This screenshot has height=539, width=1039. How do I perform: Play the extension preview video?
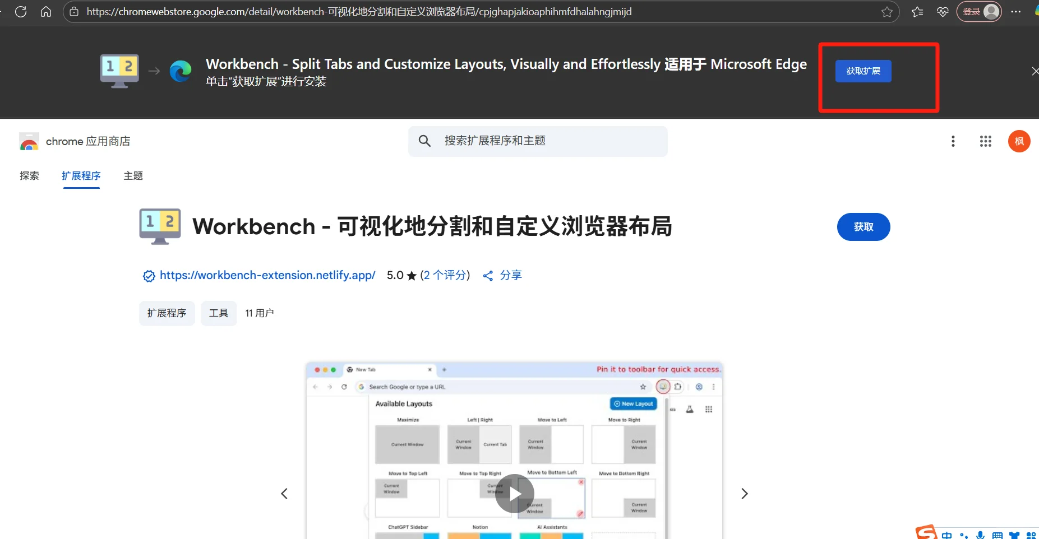point(515,493)
